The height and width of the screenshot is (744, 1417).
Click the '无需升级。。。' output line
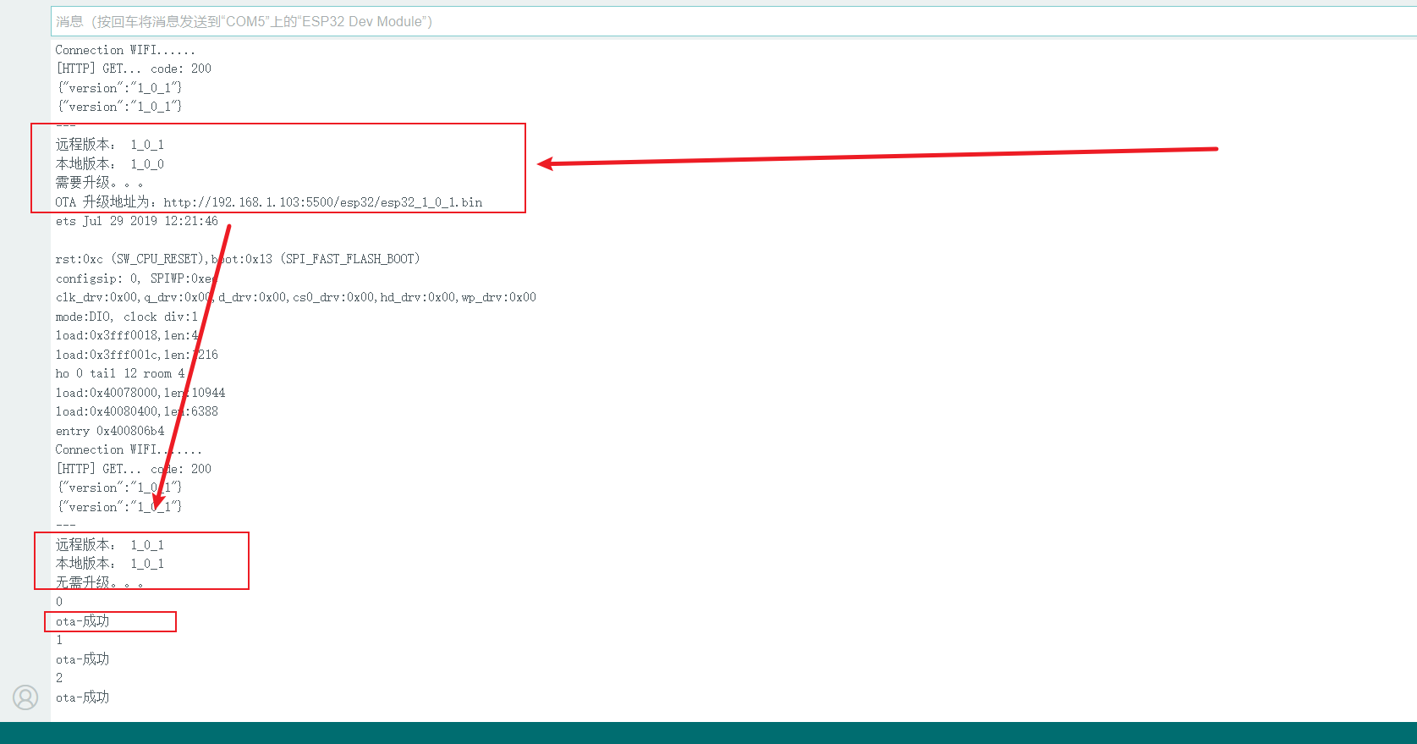click(100, 582)
